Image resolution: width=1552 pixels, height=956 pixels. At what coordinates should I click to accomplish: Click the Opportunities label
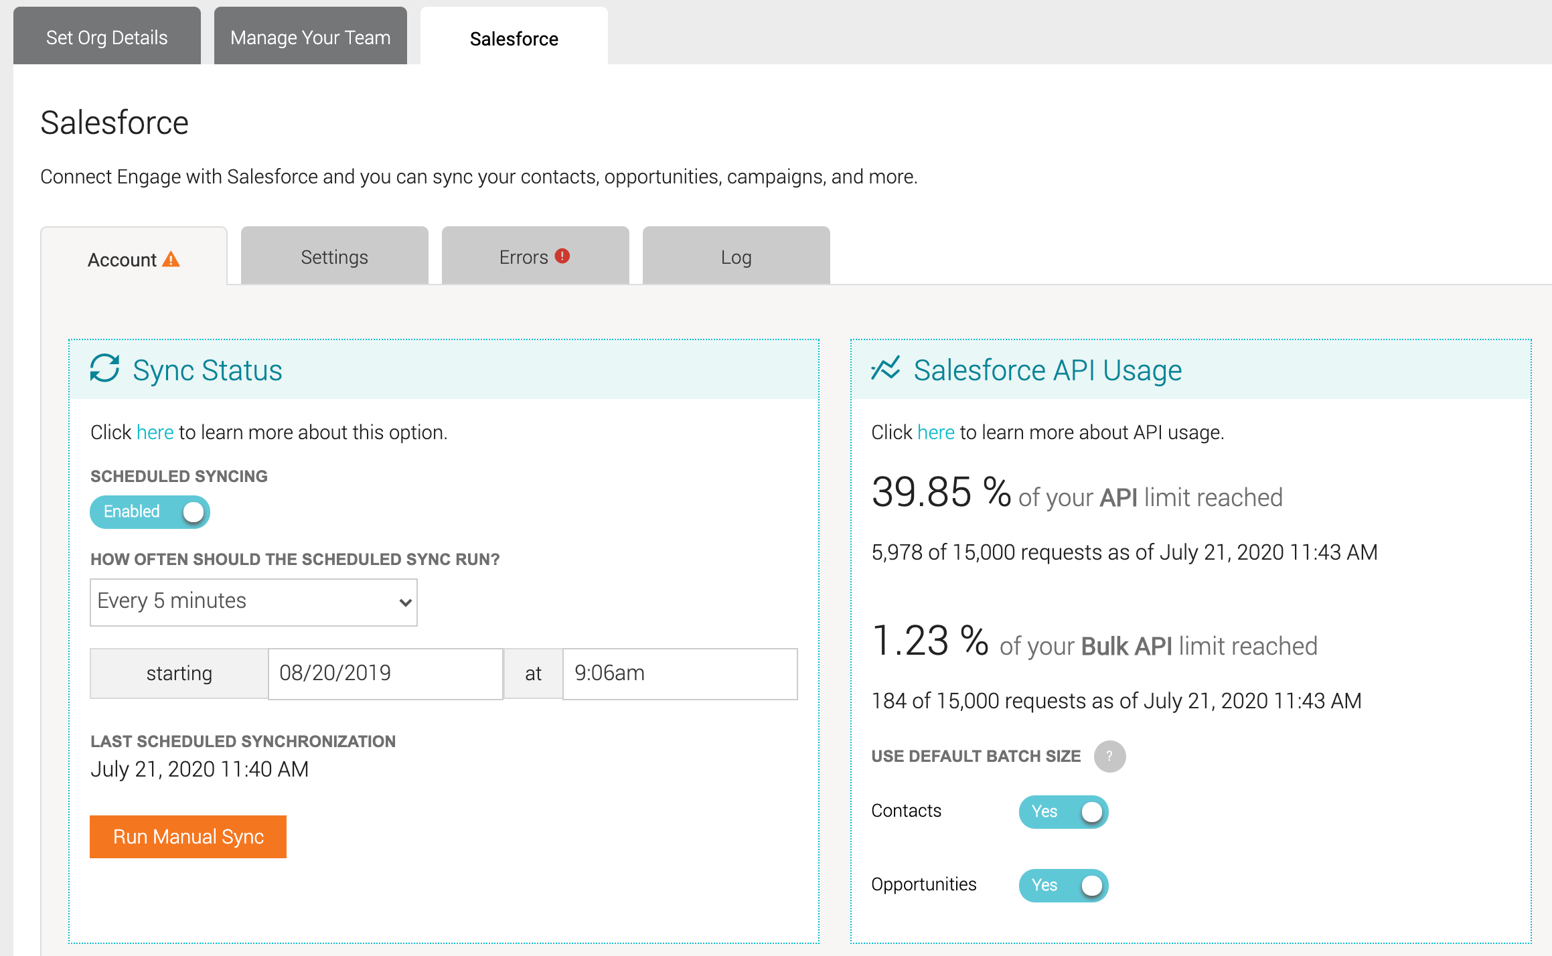[923, 884]
